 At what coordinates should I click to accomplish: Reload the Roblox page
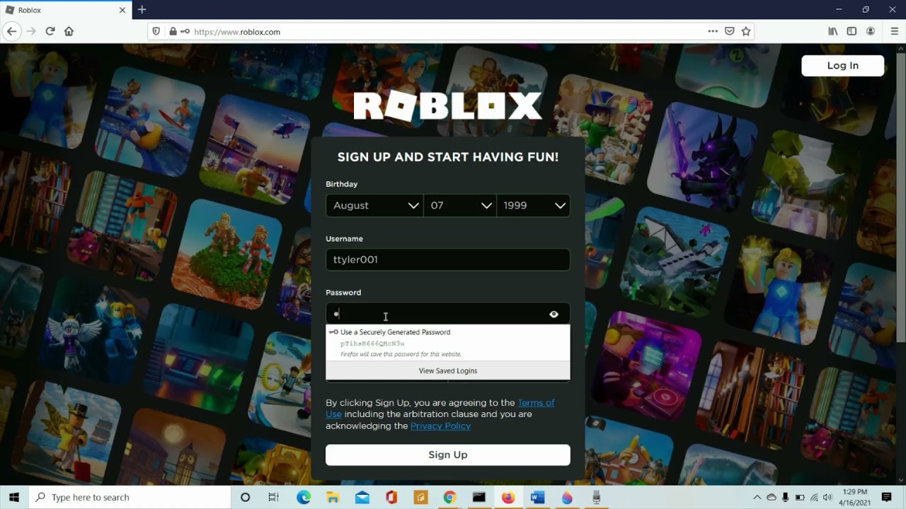point(50,31)
